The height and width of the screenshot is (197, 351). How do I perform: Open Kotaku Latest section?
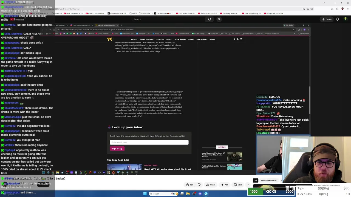pyautogui.click(x=134, y=39)
